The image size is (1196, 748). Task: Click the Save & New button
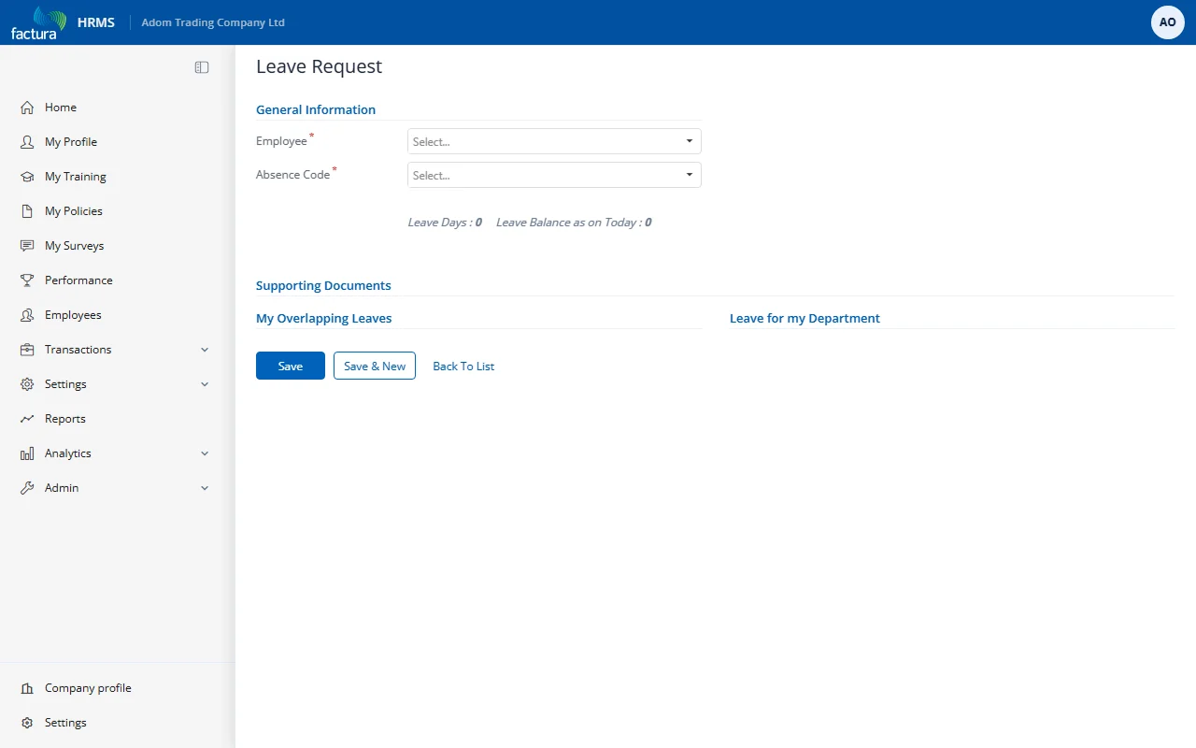375,366
